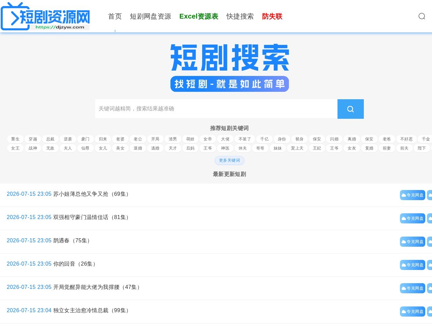Open drama 苏小姐薄总他又争又抢（69集）
Screen dimensions: 432x324
coord(92,194)
